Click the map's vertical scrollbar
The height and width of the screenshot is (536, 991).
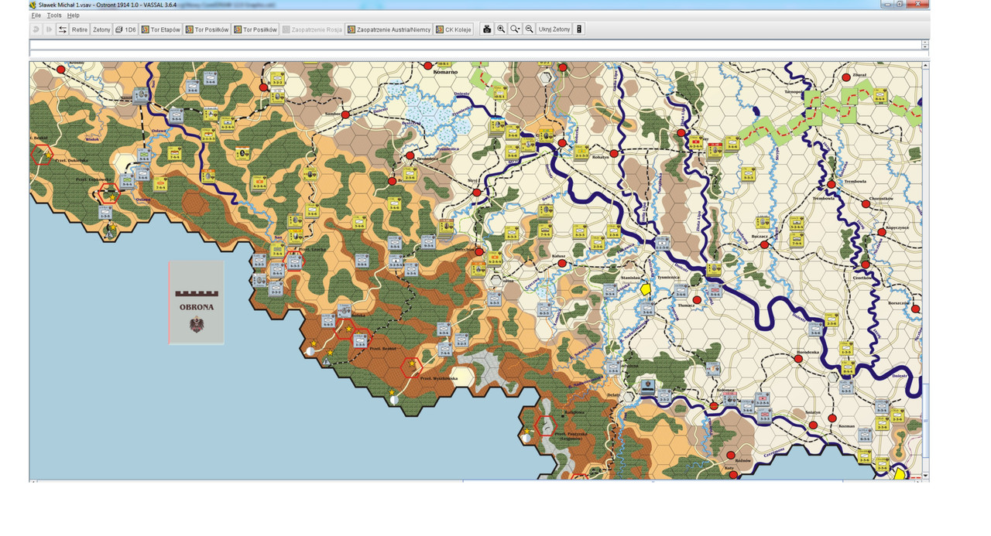point(926,271)
